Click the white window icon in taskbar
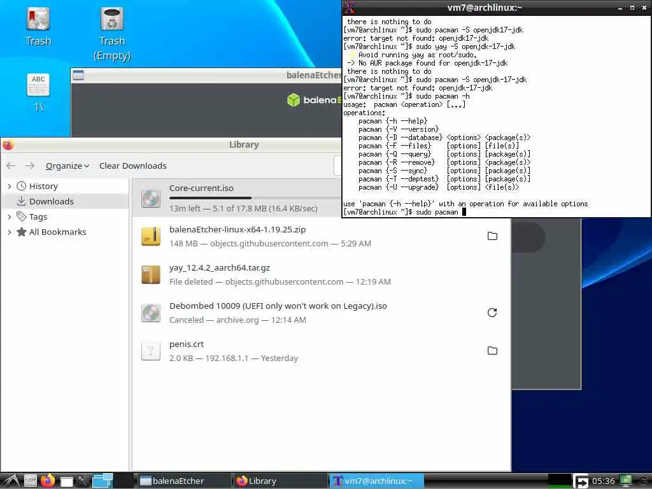Image resolution: width=652 pixels, height=489 pixels. tap(66, 481)
